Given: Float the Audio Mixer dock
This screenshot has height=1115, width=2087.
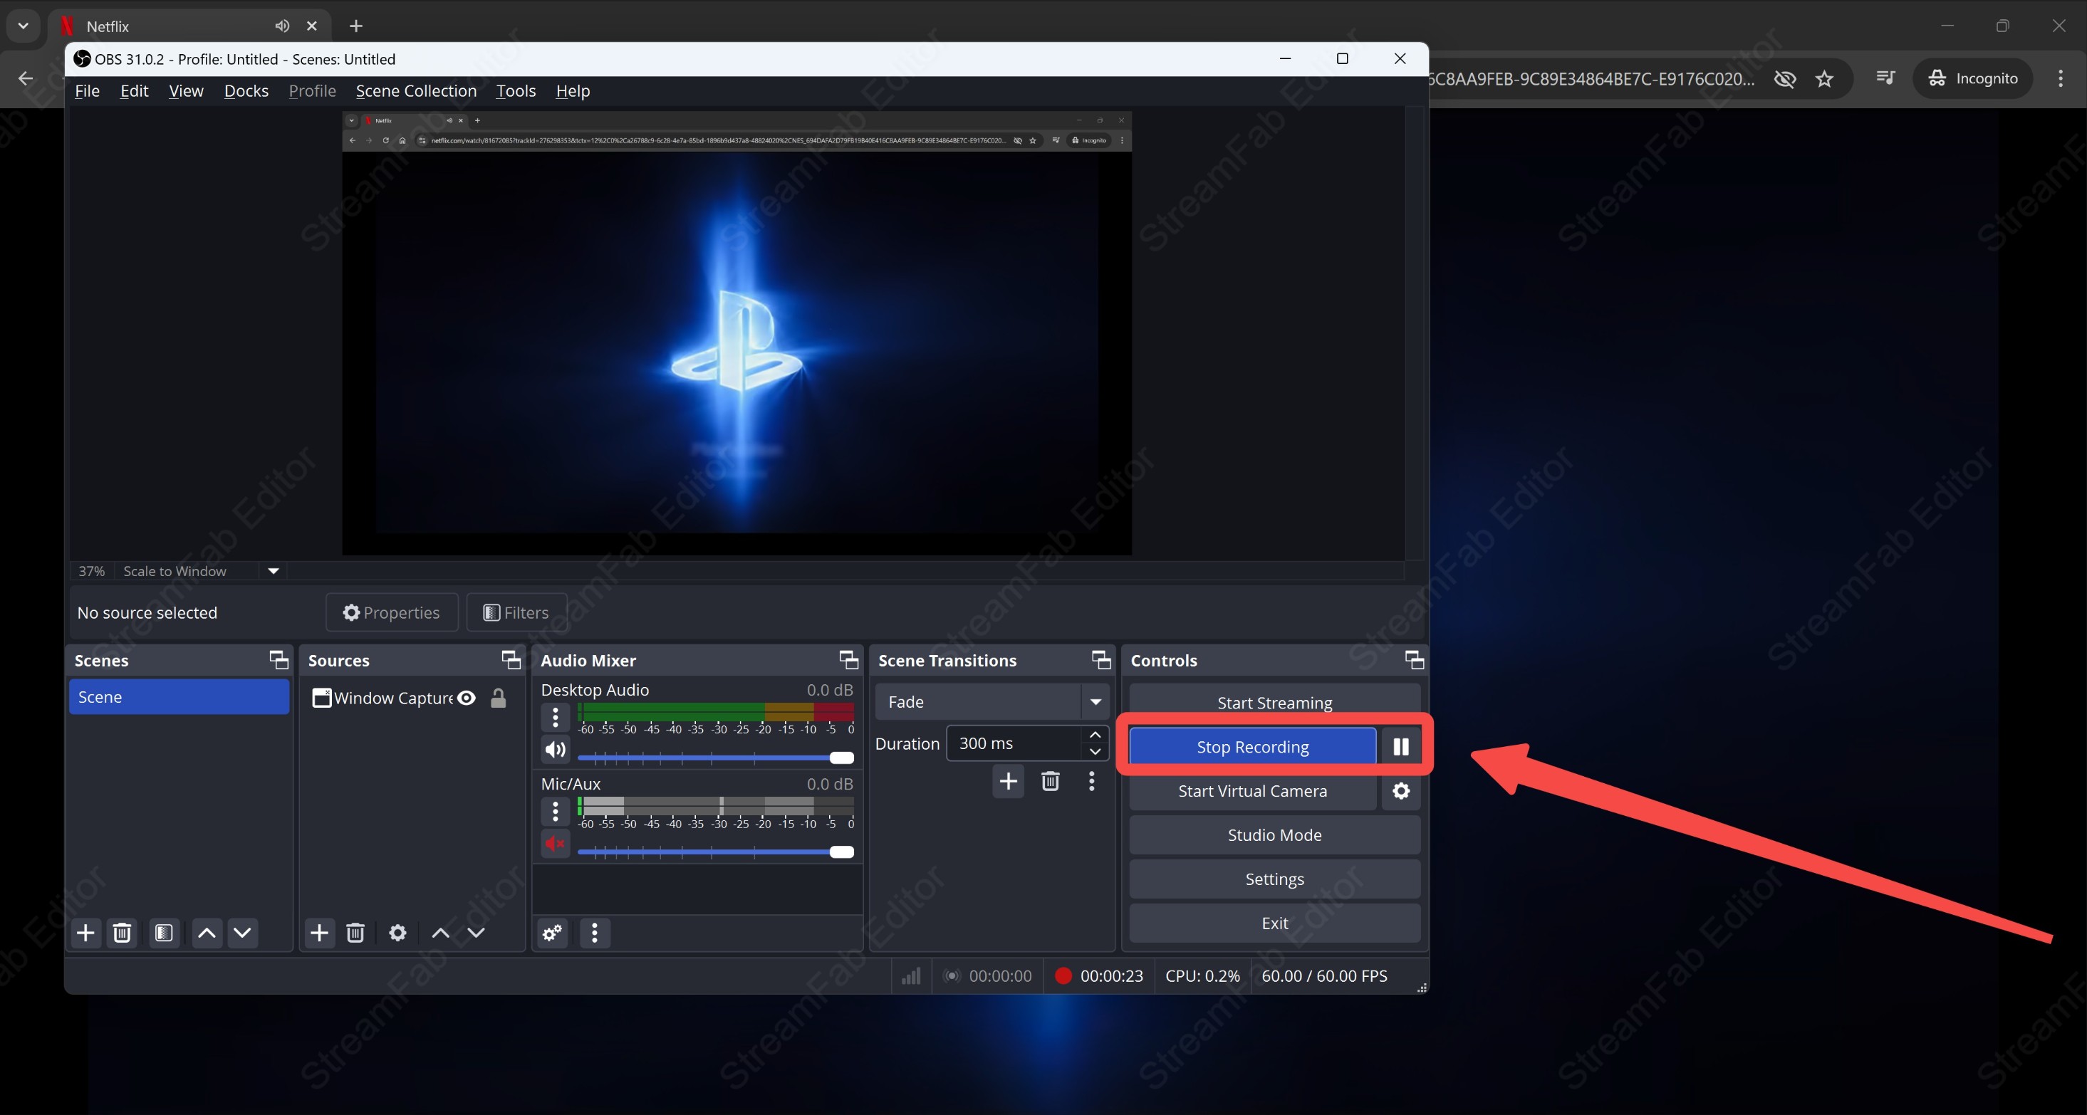Looking at the screenshot, I should [x=848, y=660].
